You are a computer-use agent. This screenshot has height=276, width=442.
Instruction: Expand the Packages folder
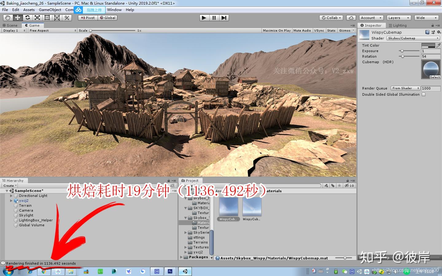[181, 257]
